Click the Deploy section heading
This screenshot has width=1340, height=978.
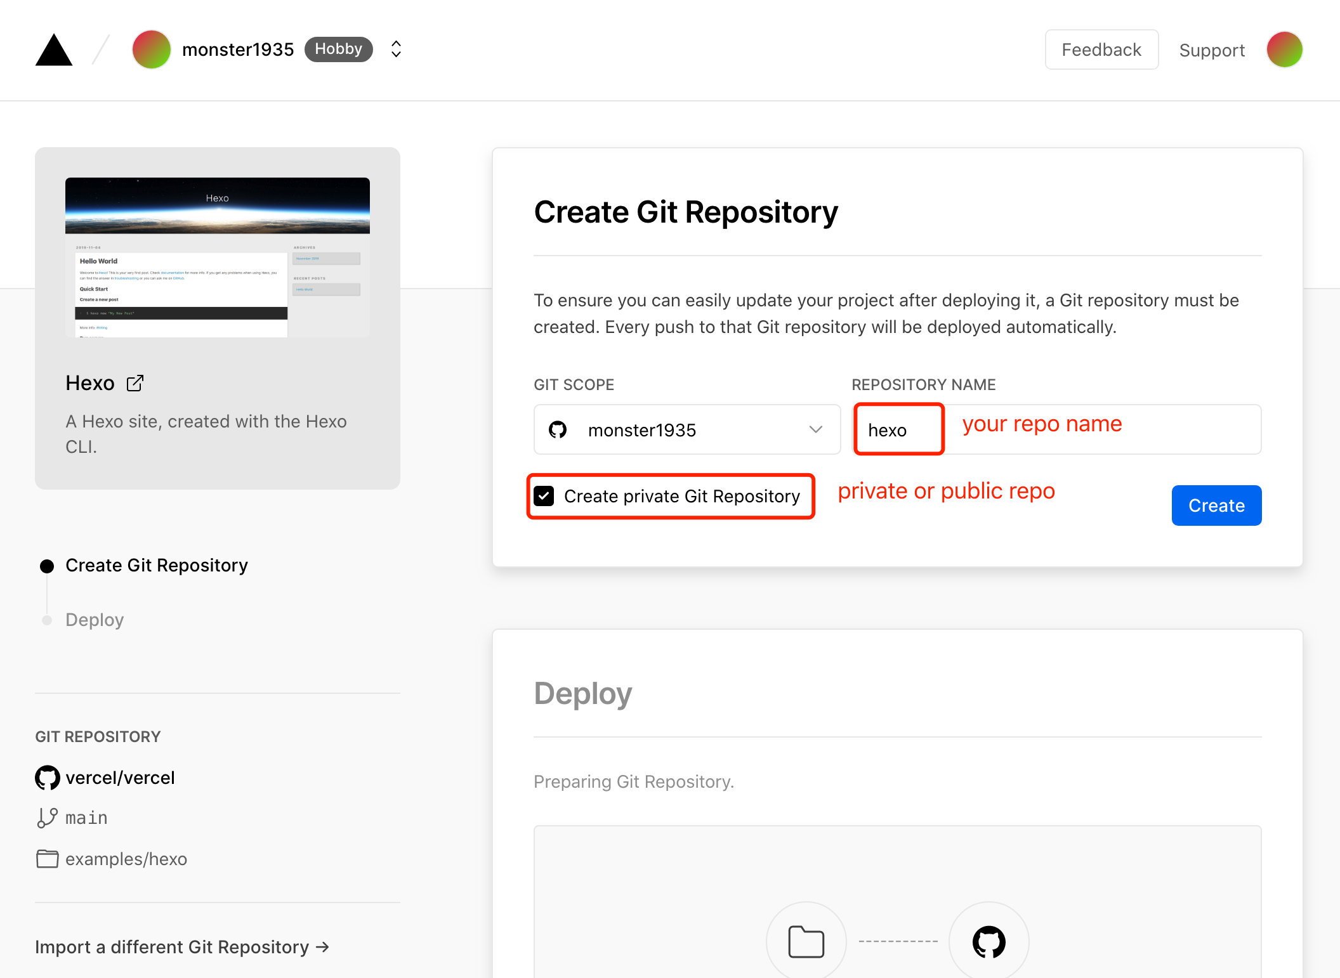coord(583,693)
